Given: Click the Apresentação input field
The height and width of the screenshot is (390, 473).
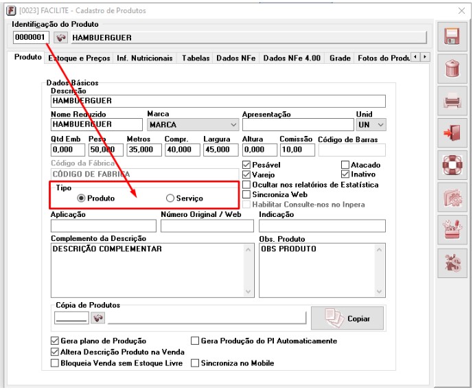Looking at the screenshot, I should (298, 124).
